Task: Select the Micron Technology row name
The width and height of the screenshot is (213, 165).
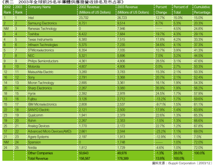Action: (x=41, y=82)
